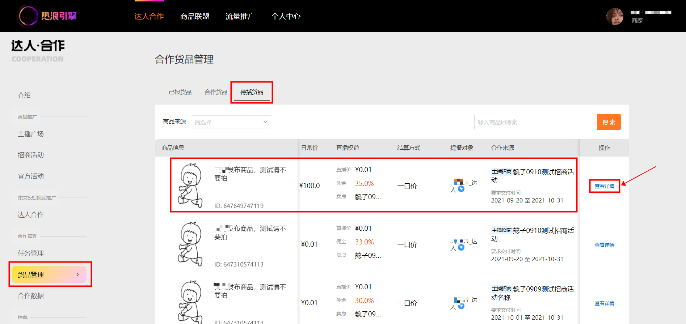Image resolution: width=686 pixels, height=324 pixels.
Task: Open 官方活动 sidebar item
Action: point(31,176)
